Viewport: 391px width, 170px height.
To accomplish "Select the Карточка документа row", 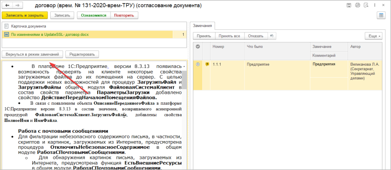I will pyautogui.click(x=94, y=26).
